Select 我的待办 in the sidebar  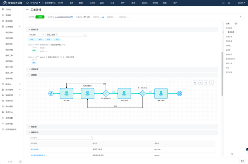[9, 32]
